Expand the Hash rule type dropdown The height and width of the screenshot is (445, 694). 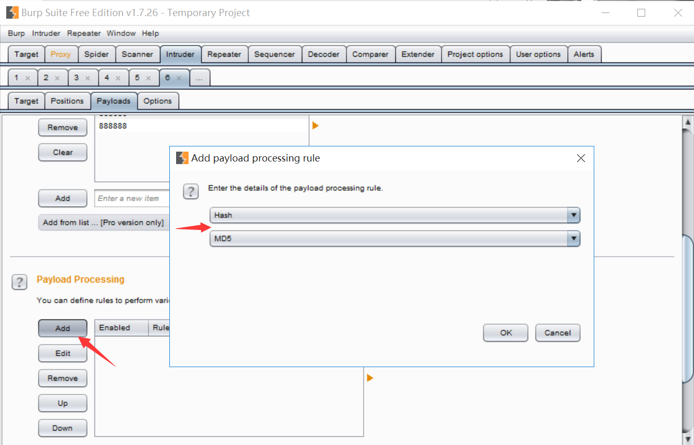(x=573, y=215)
